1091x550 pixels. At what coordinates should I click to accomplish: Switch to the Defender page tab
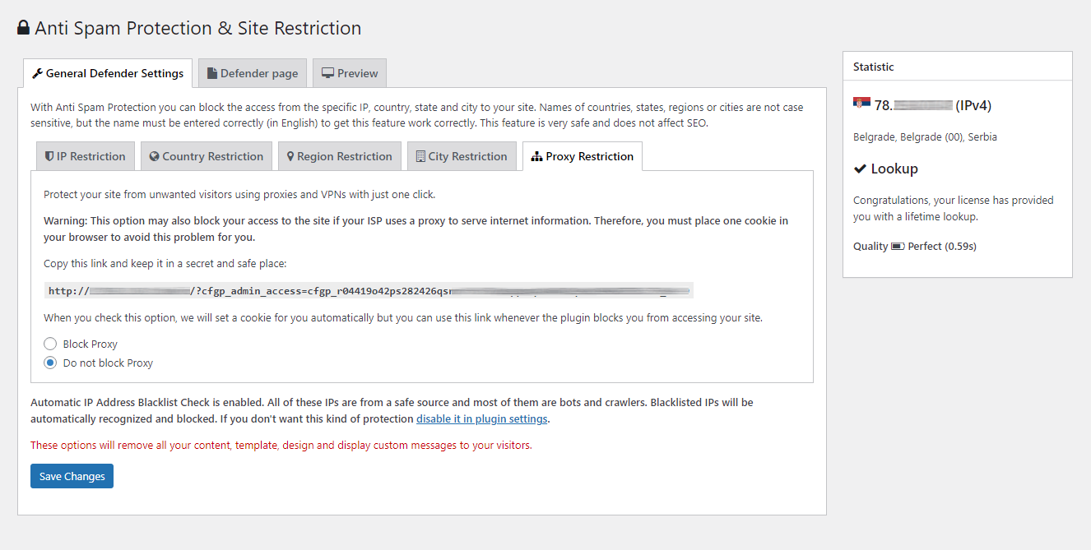tap(253, 73)
